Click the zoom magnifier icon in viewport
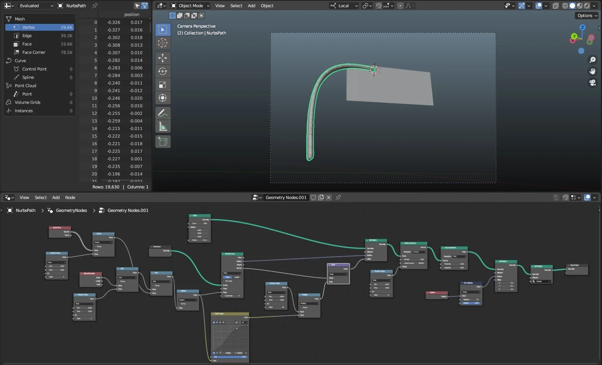The width and height of the screenshot is (602, 365). [x=593, y=60]
